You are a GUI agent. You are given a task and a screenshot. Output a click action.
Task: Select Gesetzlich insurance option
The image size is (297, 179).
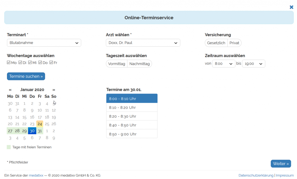coord(216,43)
